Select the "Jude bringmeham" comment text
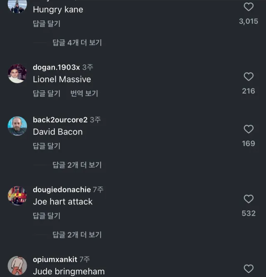 [x=69, y=272]
